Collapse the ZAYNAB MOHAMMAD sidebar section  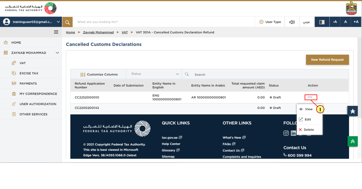coord(57,53)
